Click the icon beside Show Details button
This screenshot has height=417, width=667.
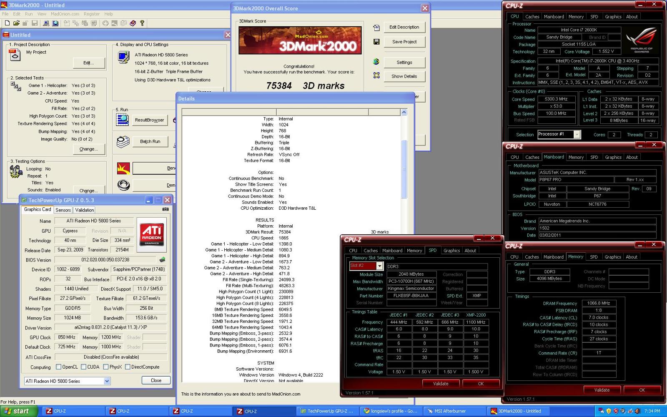click(x=376, y=75)
